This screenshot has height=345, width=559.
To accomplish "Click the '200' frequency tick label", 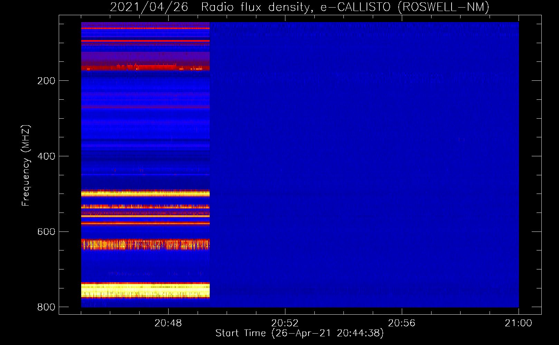I will pos(46,81).
